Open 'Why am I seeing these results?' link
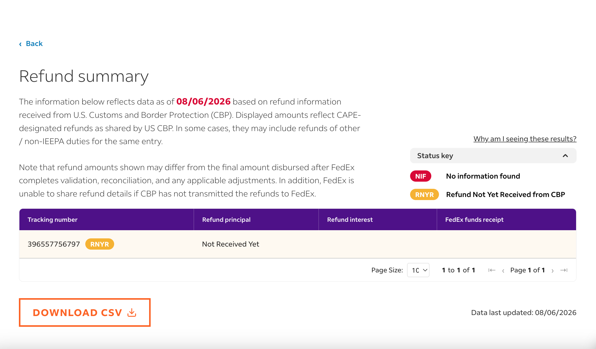Viewport: 596px width, 349px height. 525,139
